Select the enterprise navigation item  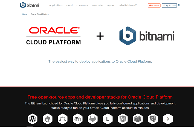[x=97, y=5]
